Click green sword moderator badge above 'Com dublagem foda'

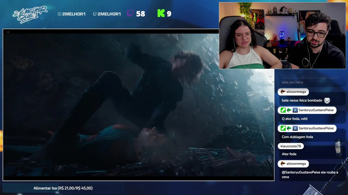coord(283,128)
